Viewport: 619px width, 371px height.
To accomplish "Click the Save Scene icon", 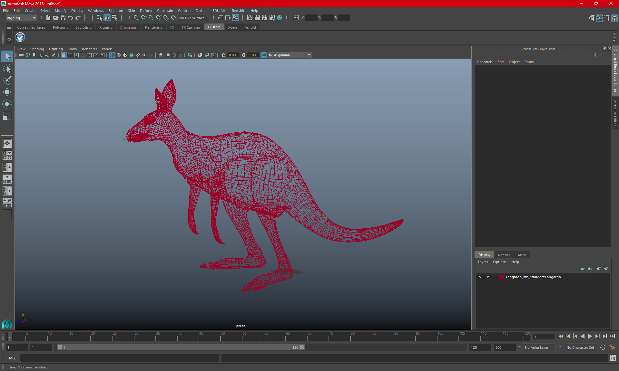I will (x=63, y=18).
